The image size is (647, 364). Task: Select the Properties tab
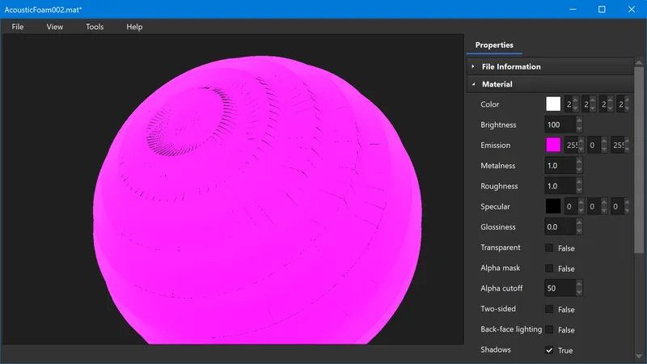tap(494, 45)
